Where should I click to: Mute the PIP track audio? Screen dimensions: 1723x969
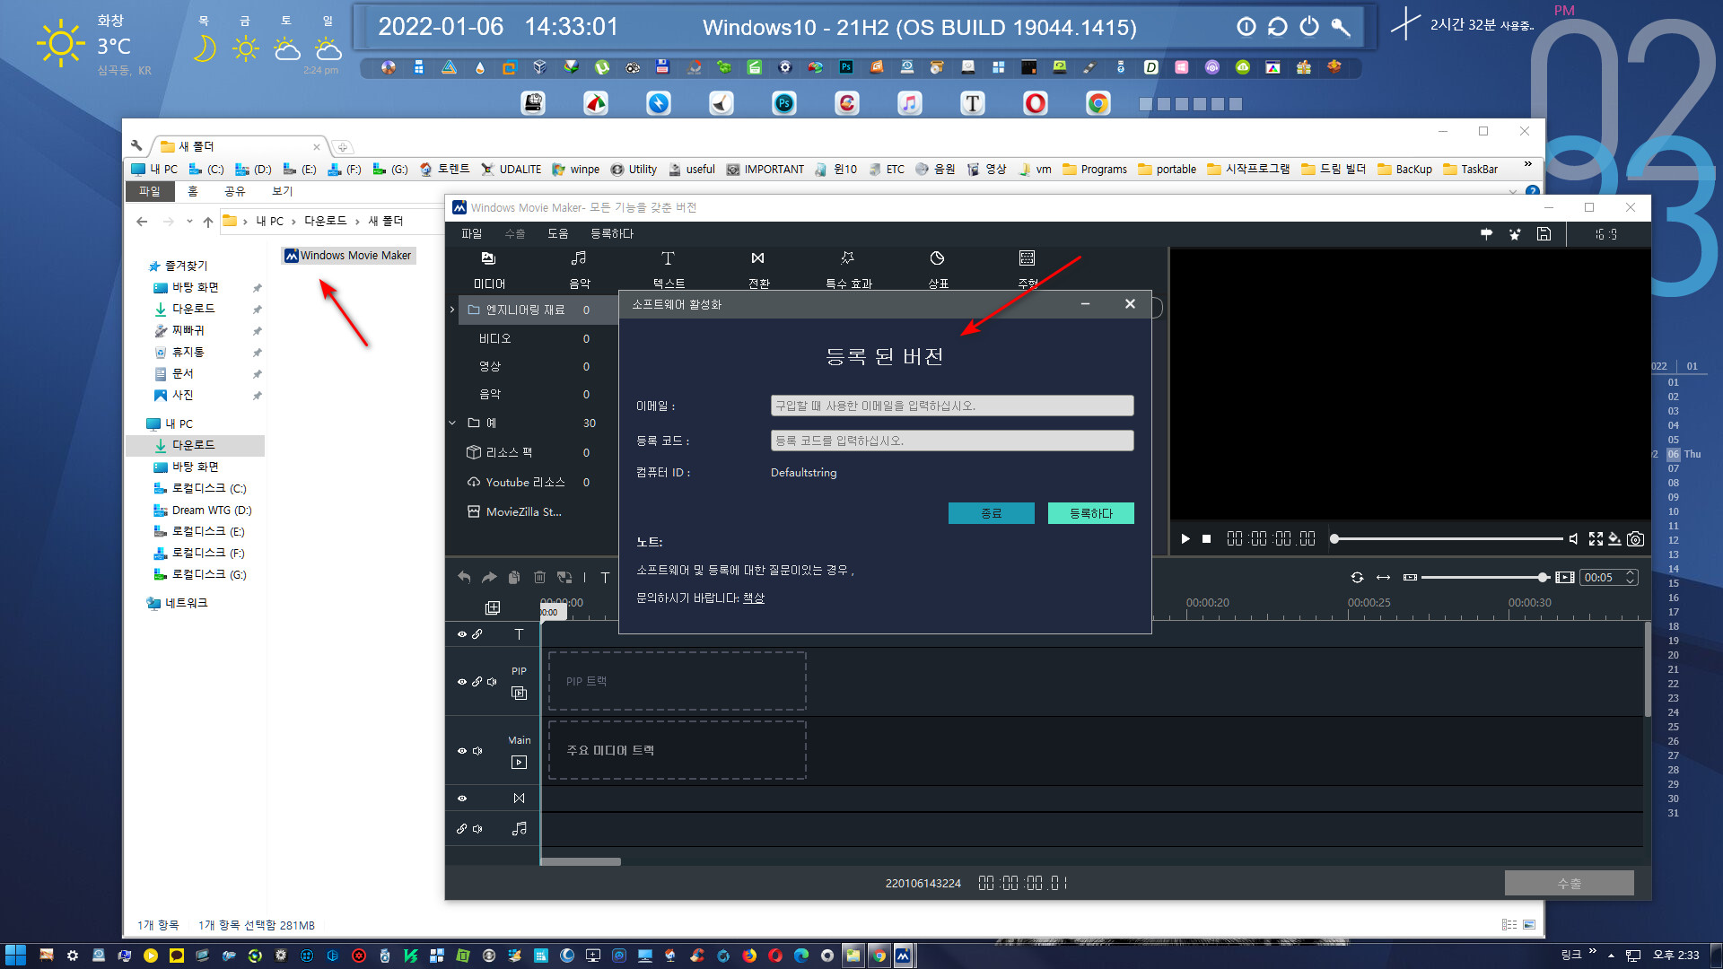click(492, 682)
